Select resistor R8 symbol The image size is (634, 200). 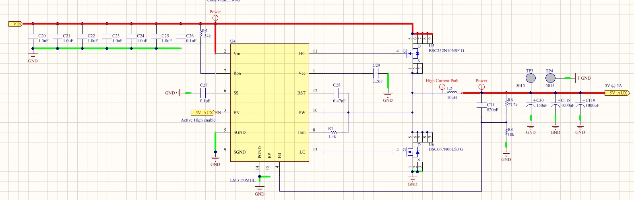pyautogui.click(x=506, y=132)
